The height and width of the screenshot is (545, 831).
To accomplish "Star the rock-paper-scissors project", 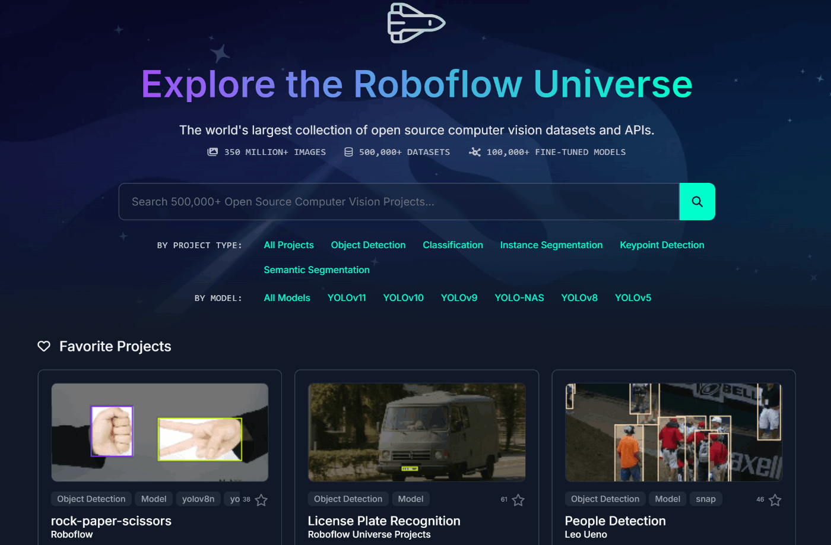I will tap(261, 500).
